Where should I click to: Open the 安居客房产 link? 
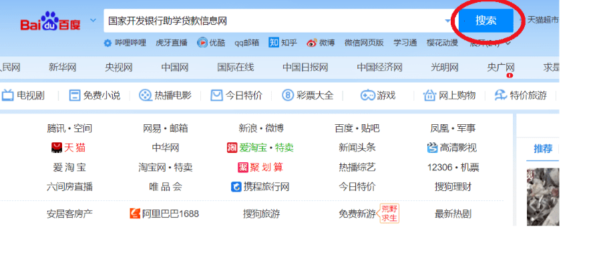point(69,214)
